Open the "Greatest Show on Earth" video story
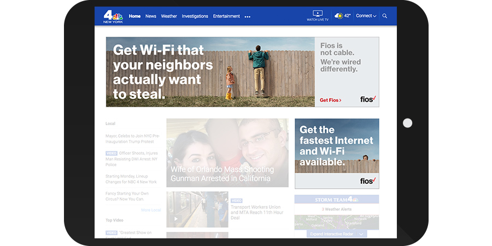Screen dimensions: 492x246 128,234
